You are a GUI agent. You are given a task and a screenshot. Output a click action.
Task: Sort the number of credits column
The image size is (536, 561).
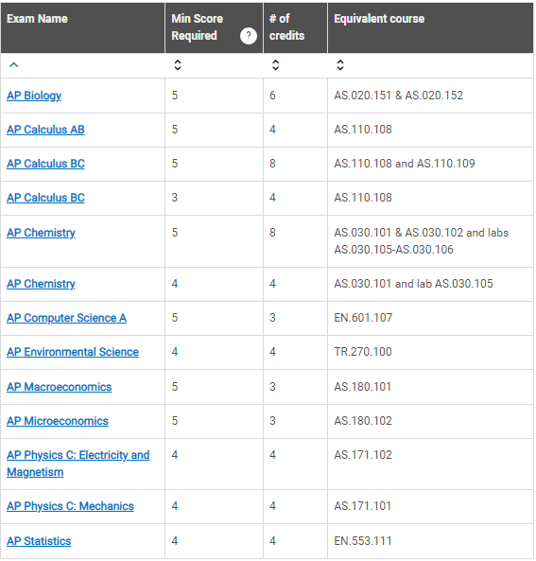275,64
